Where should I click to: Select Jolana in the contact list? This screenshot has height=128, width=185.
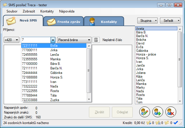tap(157, 73)
